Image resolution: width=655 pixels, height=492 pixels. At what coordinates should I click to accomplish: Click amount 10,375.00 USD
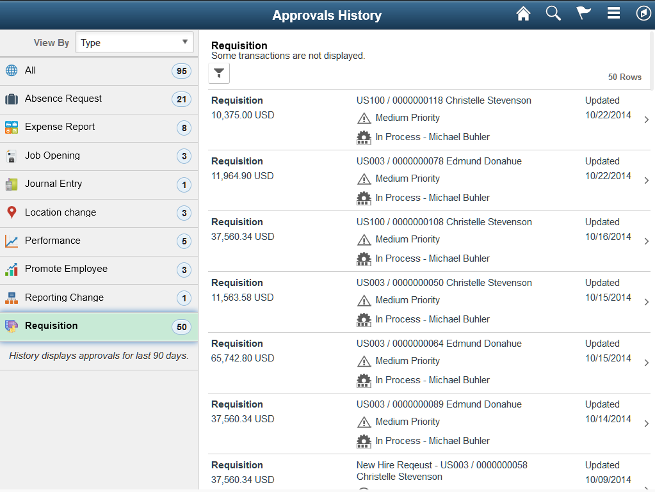click(243, 115)
